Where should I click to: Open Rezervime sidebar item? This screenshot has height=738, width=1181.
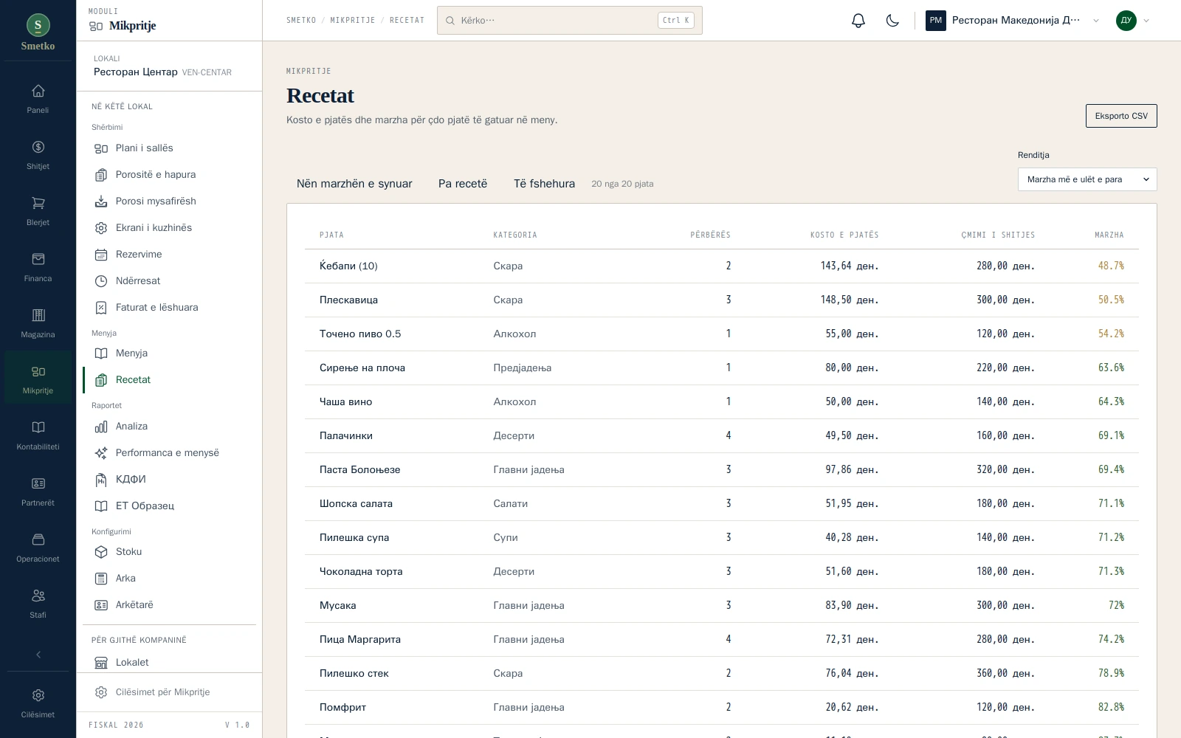(169, 254)
